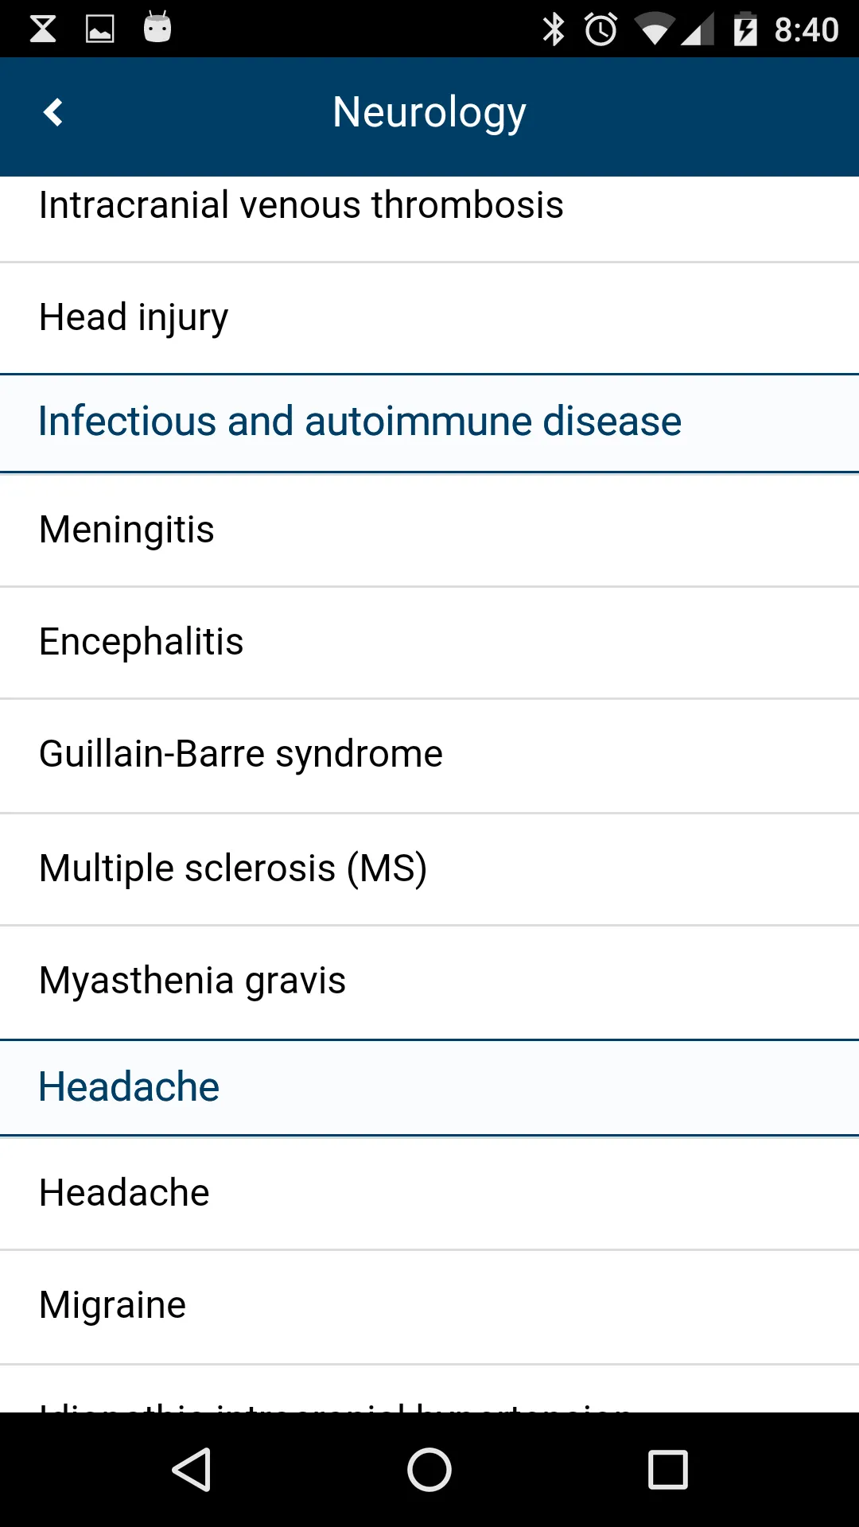Tap the Android home circle button
The image size is (859, 1527).
coord(429,1469)
